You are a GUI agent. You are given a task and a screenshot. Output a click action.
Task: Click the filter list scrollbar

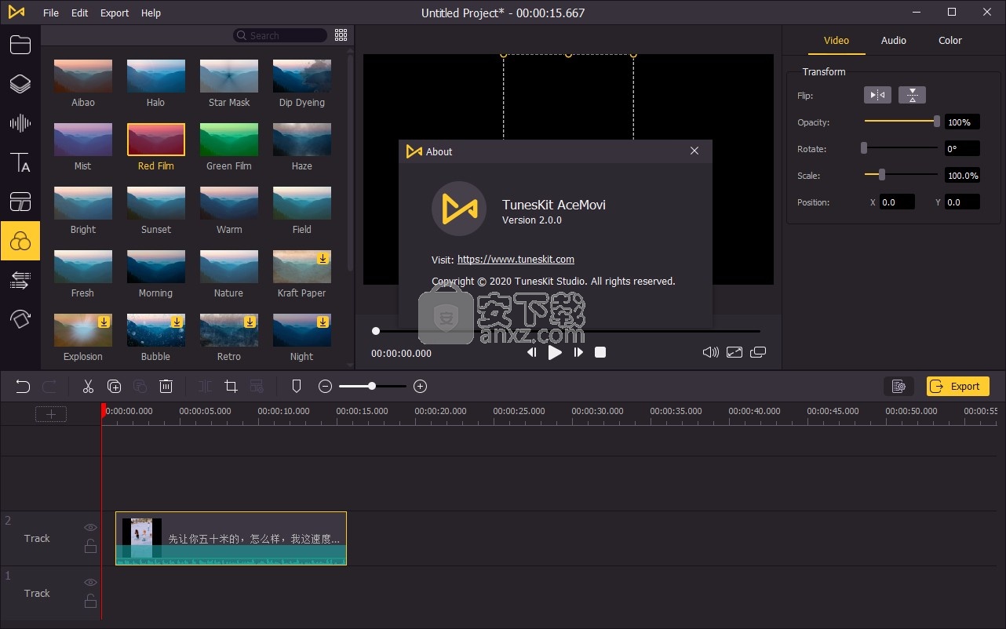coord(350,163)
